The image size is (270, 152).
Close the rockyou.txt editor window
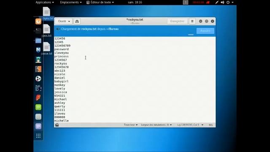[213, 21]
